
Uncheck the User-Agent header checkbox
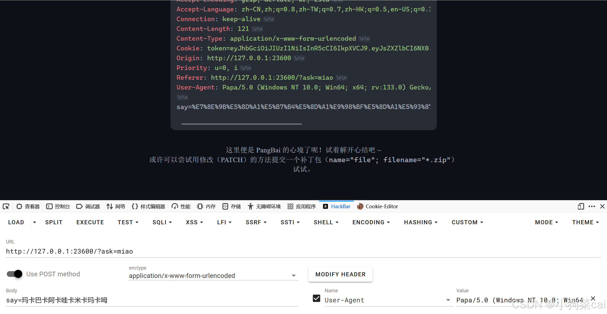tap(316, 299)
